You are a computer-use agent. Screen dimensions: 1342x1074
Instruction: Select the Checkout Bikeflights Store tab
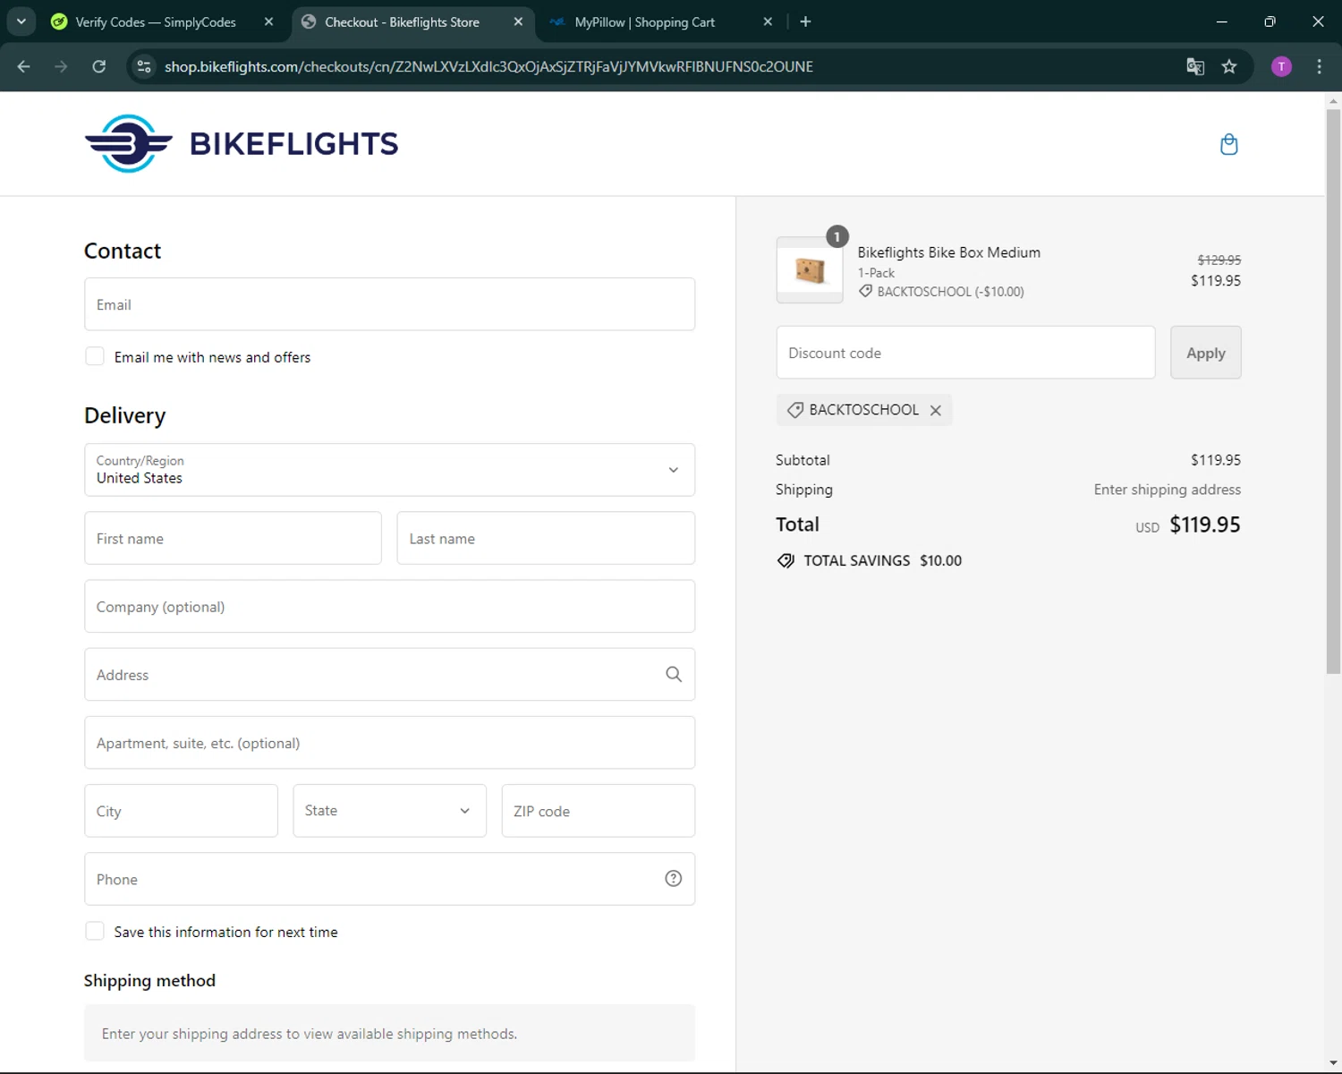pyautogui.click(x=412, y=21)
